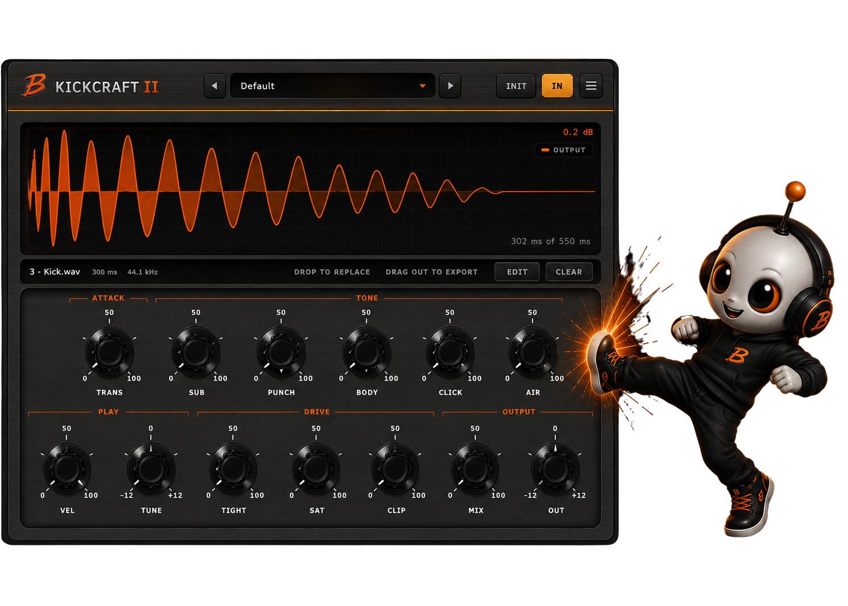Click the '3 - Kick.wav' file name

coord(55,272)
